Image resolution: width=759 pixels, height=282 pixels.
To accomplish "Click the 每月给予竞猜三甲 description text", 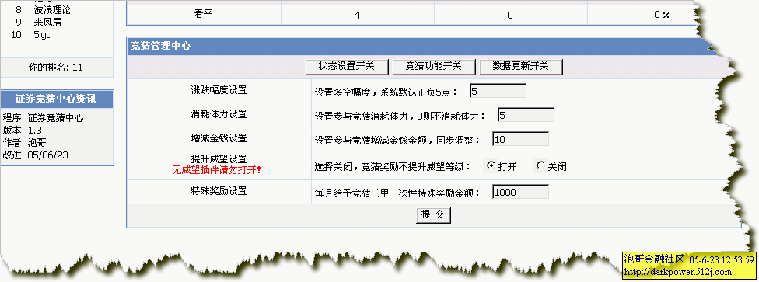I will click(397, 193).
